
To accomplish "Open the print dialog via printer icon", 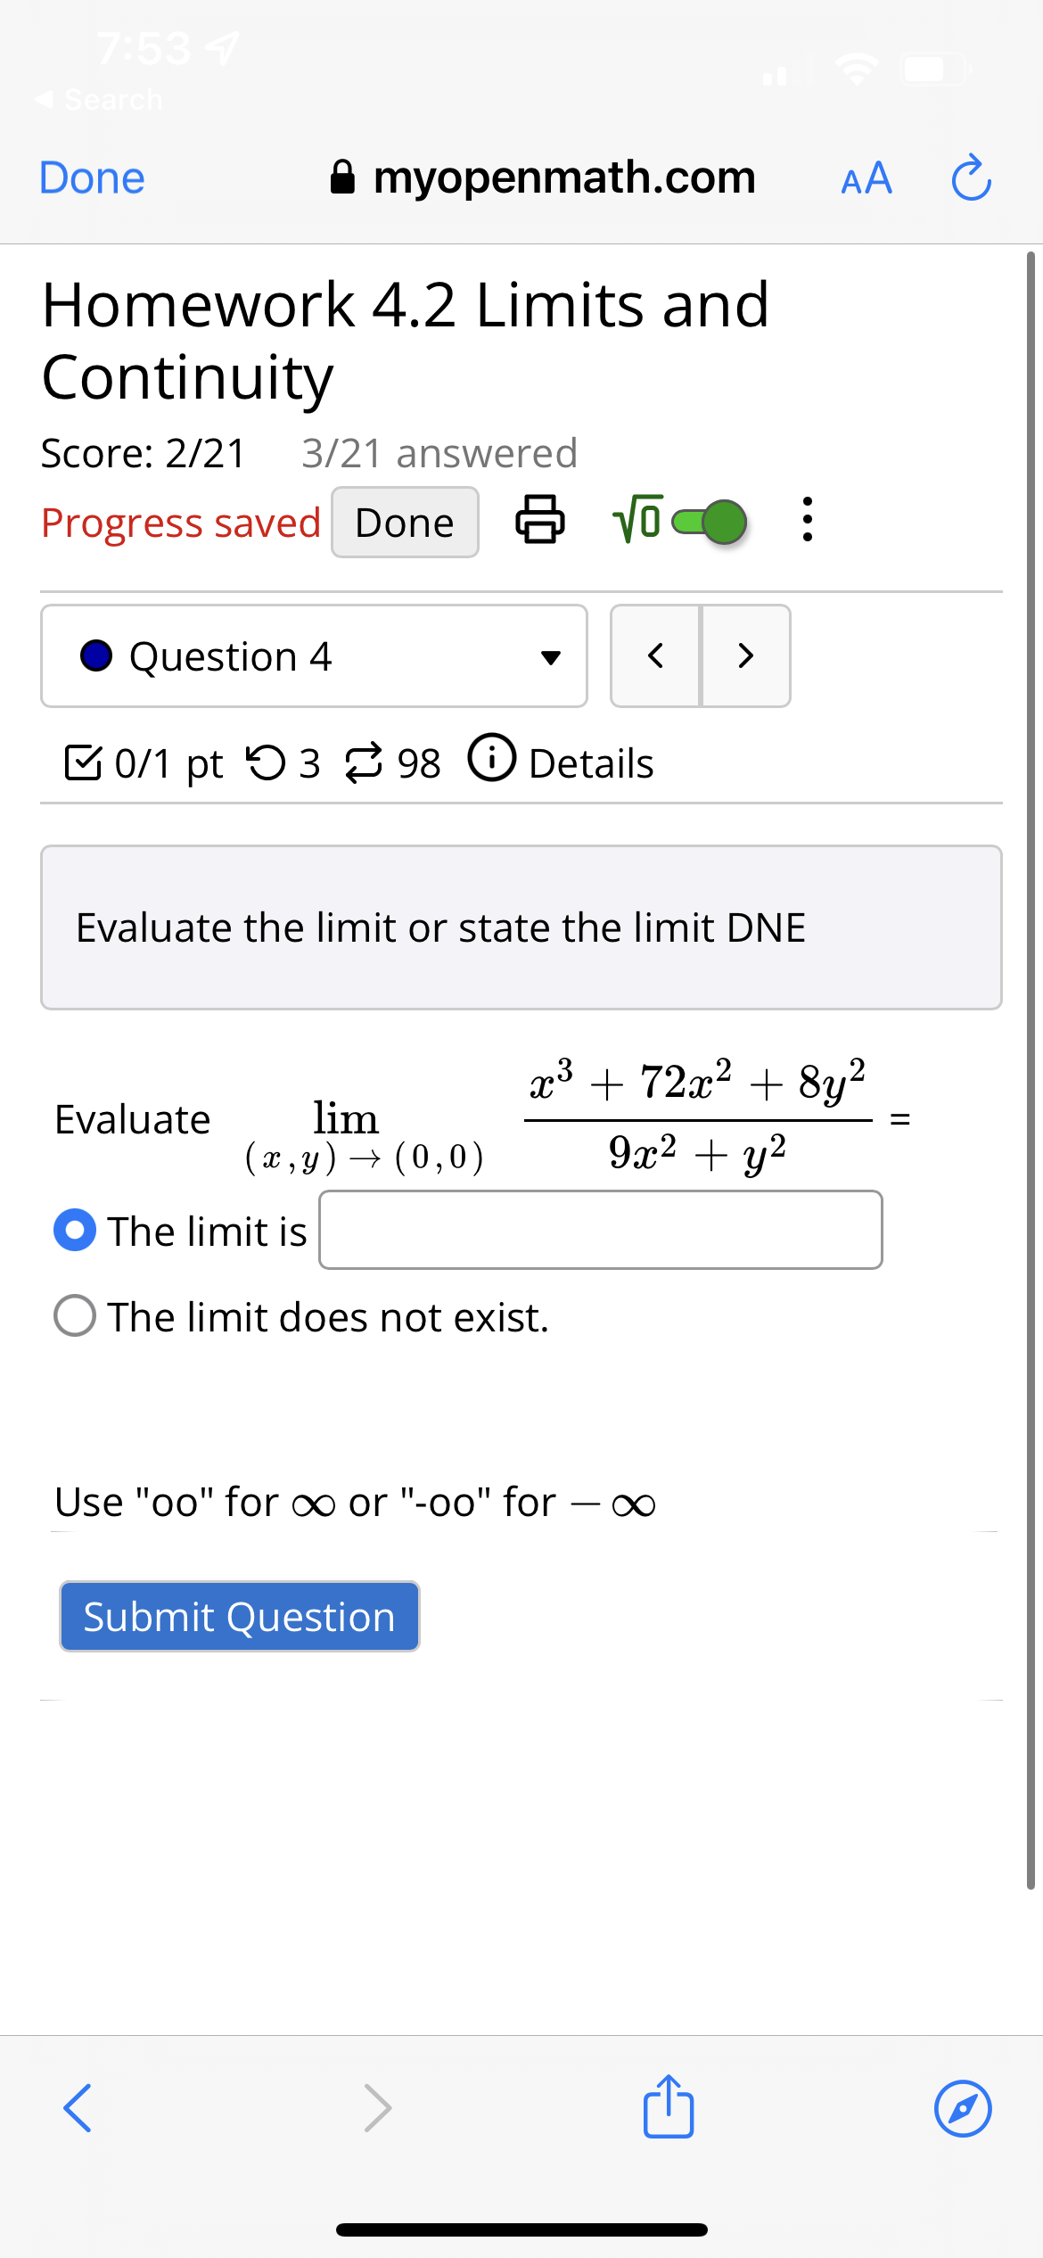I will 540,522.
